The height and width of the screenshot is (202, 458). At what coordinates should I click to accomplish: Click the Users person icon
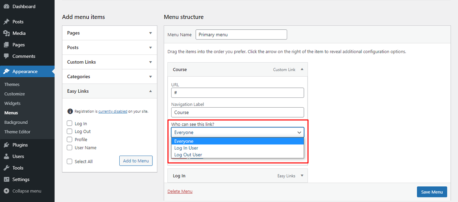[6, 157]
